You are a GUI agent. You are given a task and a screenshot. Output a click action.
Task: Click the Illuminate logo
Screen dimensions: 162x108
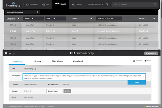coord(13,5)
